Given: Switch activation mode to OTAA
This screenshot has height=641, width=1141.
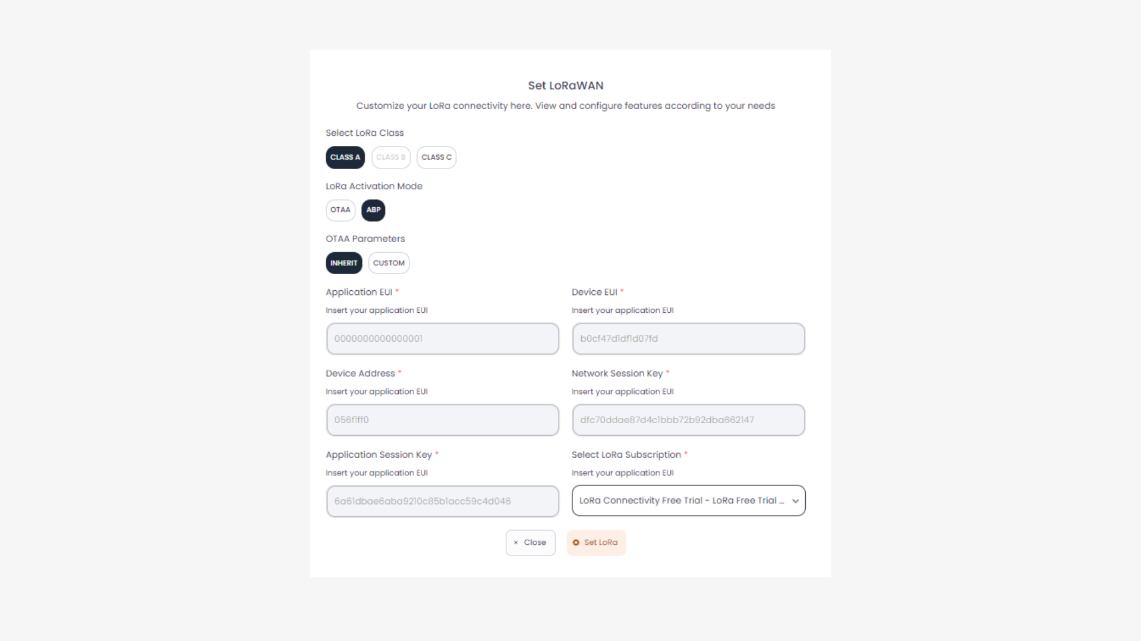Looking at the screenshot, I should [341, 210].
